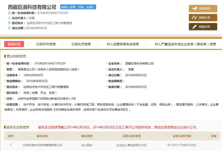
Task: Click the blue 存续 status badge
Action: tap(78, 7)
